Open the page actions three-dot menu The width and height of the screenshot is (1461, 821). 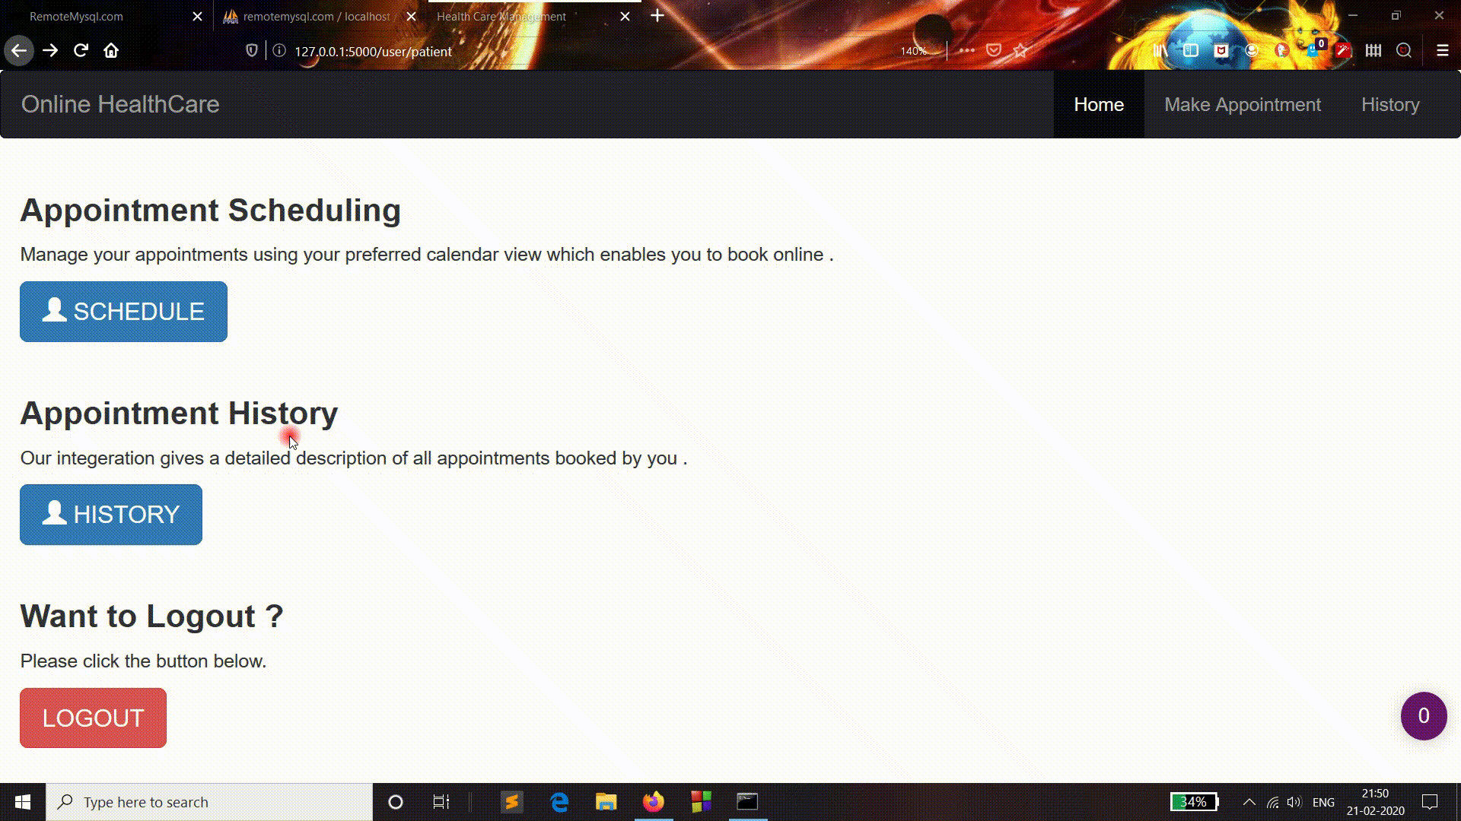point(966,51)
